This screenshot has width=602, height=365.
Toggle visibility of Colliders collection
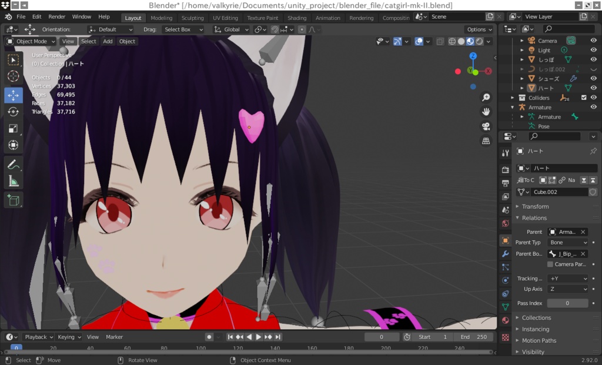[594, 98]
